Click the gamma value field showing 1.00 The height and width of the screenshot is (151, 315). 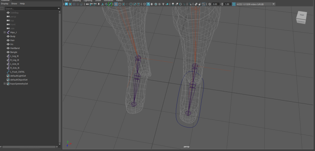[227, 4]
